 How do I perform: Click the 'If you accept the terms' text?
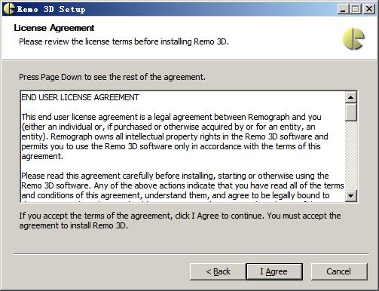coord(180,221)
